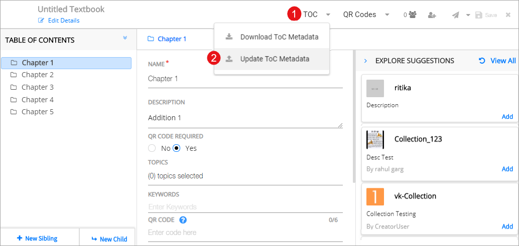Choose Update ToC Metadata menu item

click(x=274, y=59)
